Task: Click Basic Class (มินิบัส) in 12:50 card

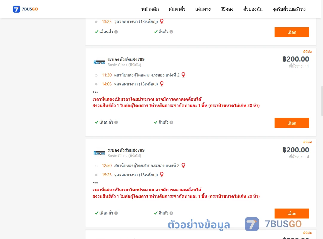Action: [x=124, y=156]
